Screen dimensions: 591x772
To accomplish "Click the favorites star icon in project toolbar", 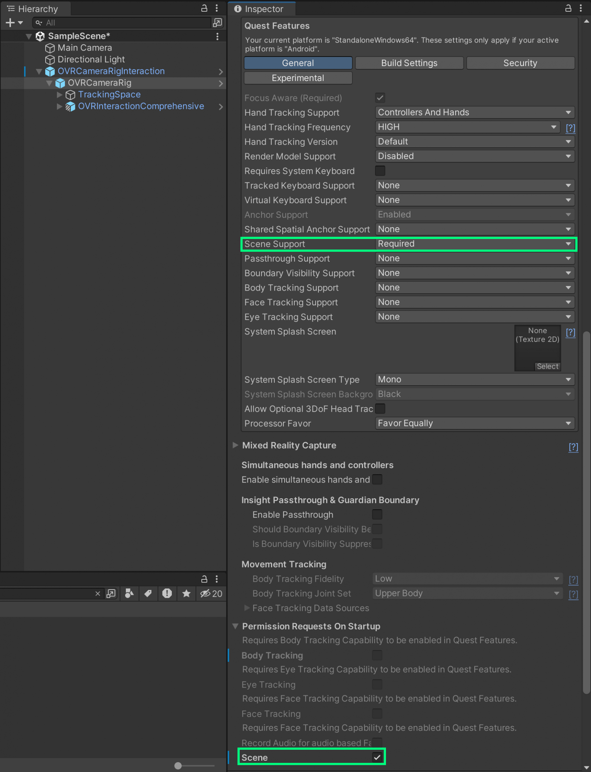I will (x=186, y=594).
